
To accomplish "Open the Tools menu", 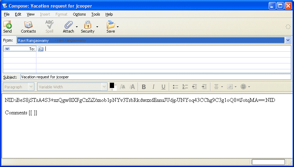I will 96,14.
